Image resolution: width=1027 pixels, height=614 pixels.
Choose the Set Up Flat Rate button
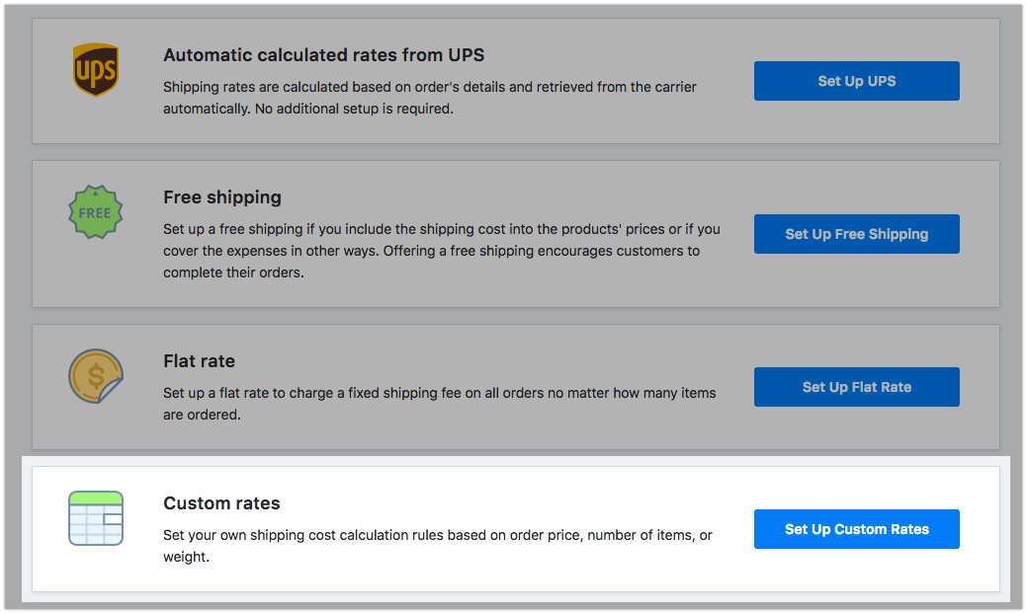tap(856, 387)
